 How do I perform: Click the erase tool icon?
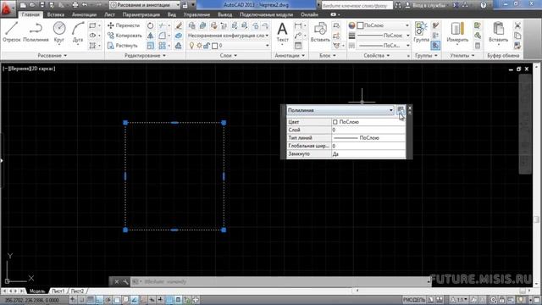pos(179,25)
